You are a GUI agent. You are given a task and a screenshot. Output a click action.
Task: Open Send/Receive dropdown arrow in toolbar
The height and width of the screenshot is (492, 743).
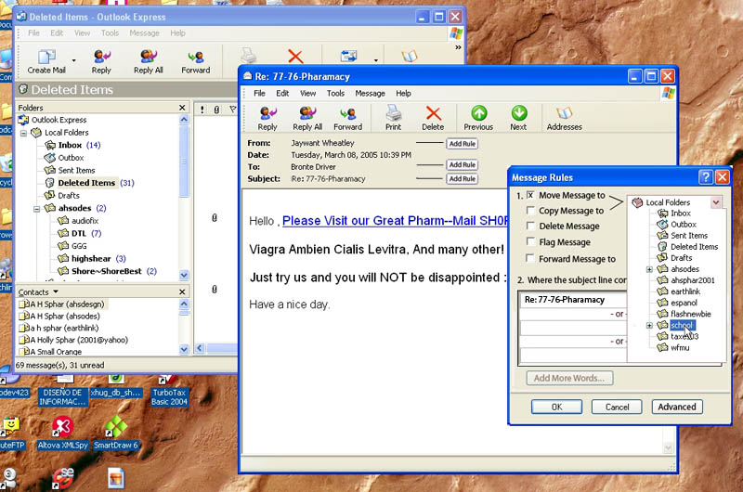(x=376, y=60)
